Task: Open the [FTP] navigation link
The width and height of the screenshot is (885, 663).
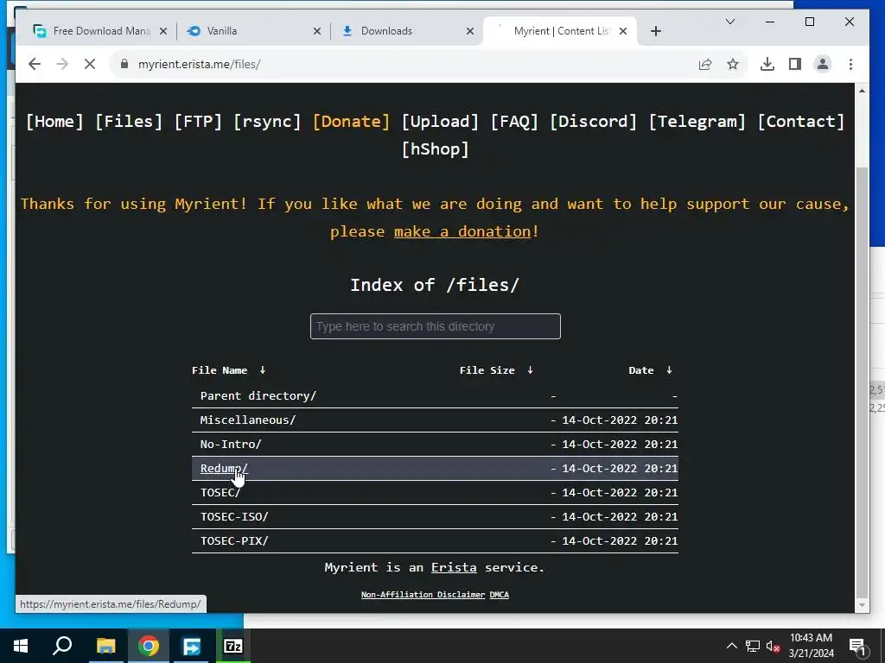Action: [x=198, y=121]
